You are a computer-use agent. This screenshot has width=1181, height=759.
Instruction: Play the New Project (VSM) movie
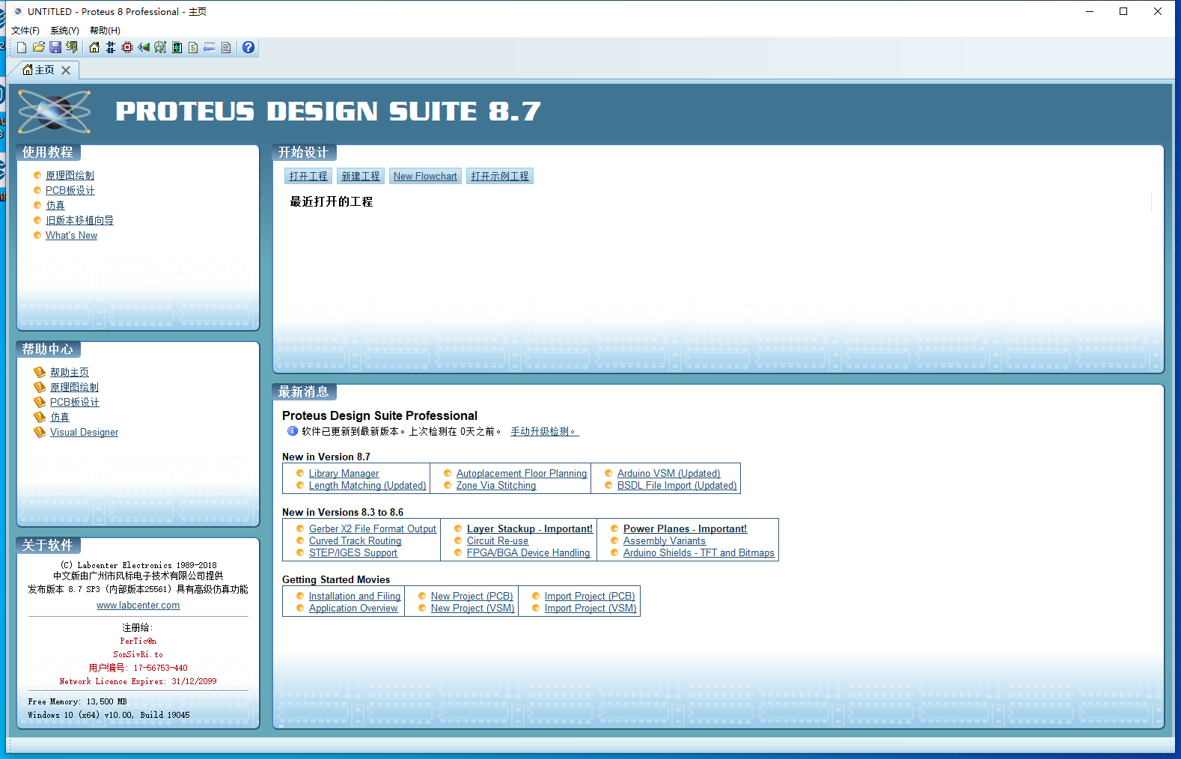click(473, 608)
